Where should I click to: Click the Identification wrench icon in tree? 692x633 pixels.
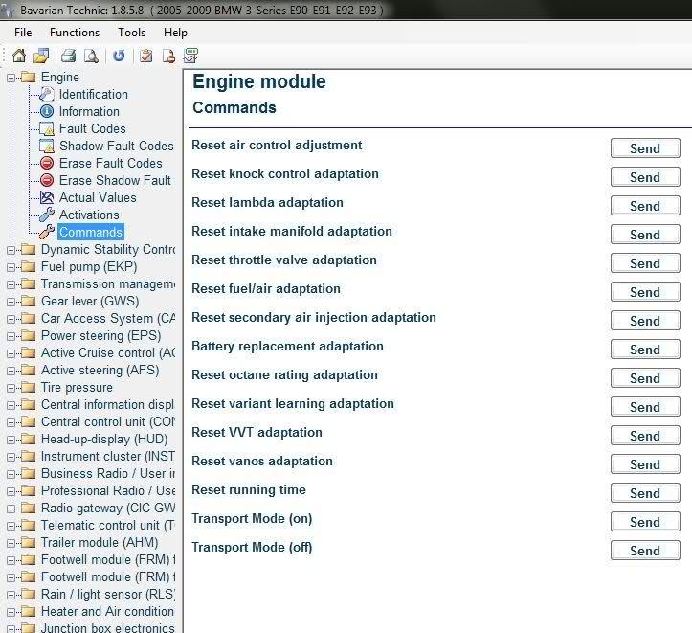tap(47, 94)
